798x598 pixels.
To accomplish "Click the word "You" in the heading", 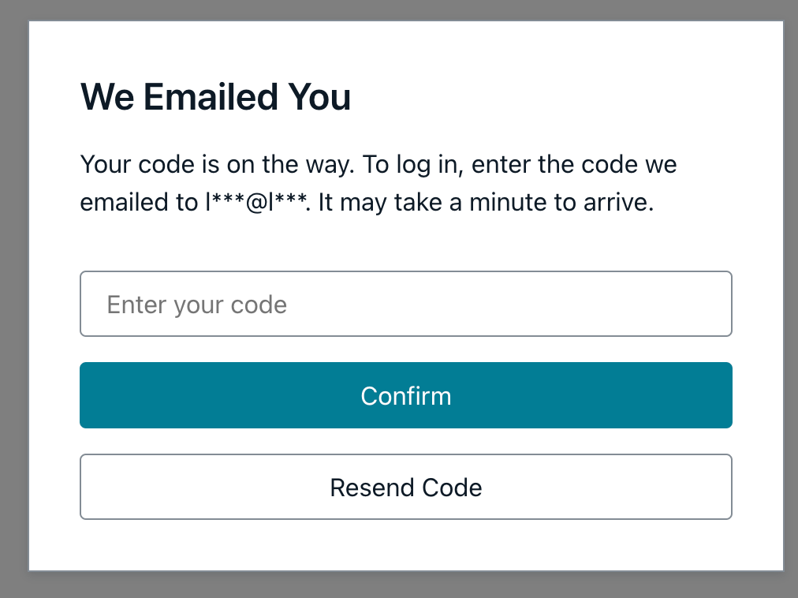I will pyautogui.click(x=319, y=98).
